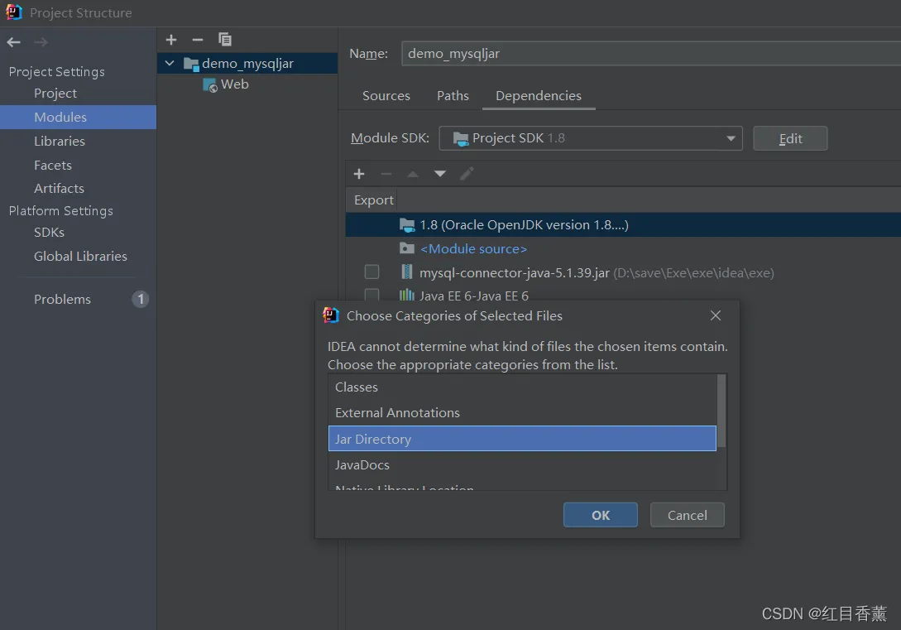Tick export checkbox for mysql-connector-java jar

(x=371, y=272)
